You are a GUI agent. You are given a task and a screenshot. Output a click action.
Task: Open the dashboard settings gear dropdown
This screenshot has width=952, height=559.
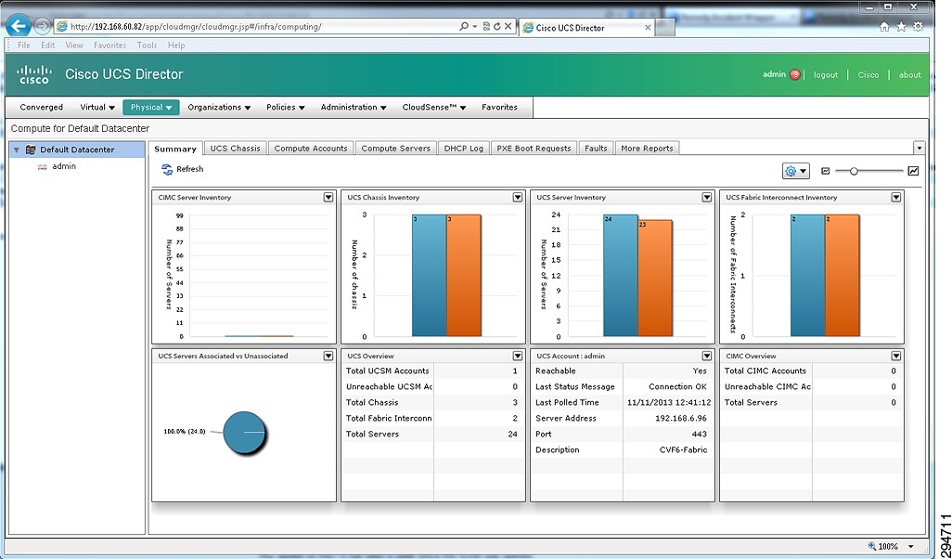pyautogui.click(x=796, y=172)
